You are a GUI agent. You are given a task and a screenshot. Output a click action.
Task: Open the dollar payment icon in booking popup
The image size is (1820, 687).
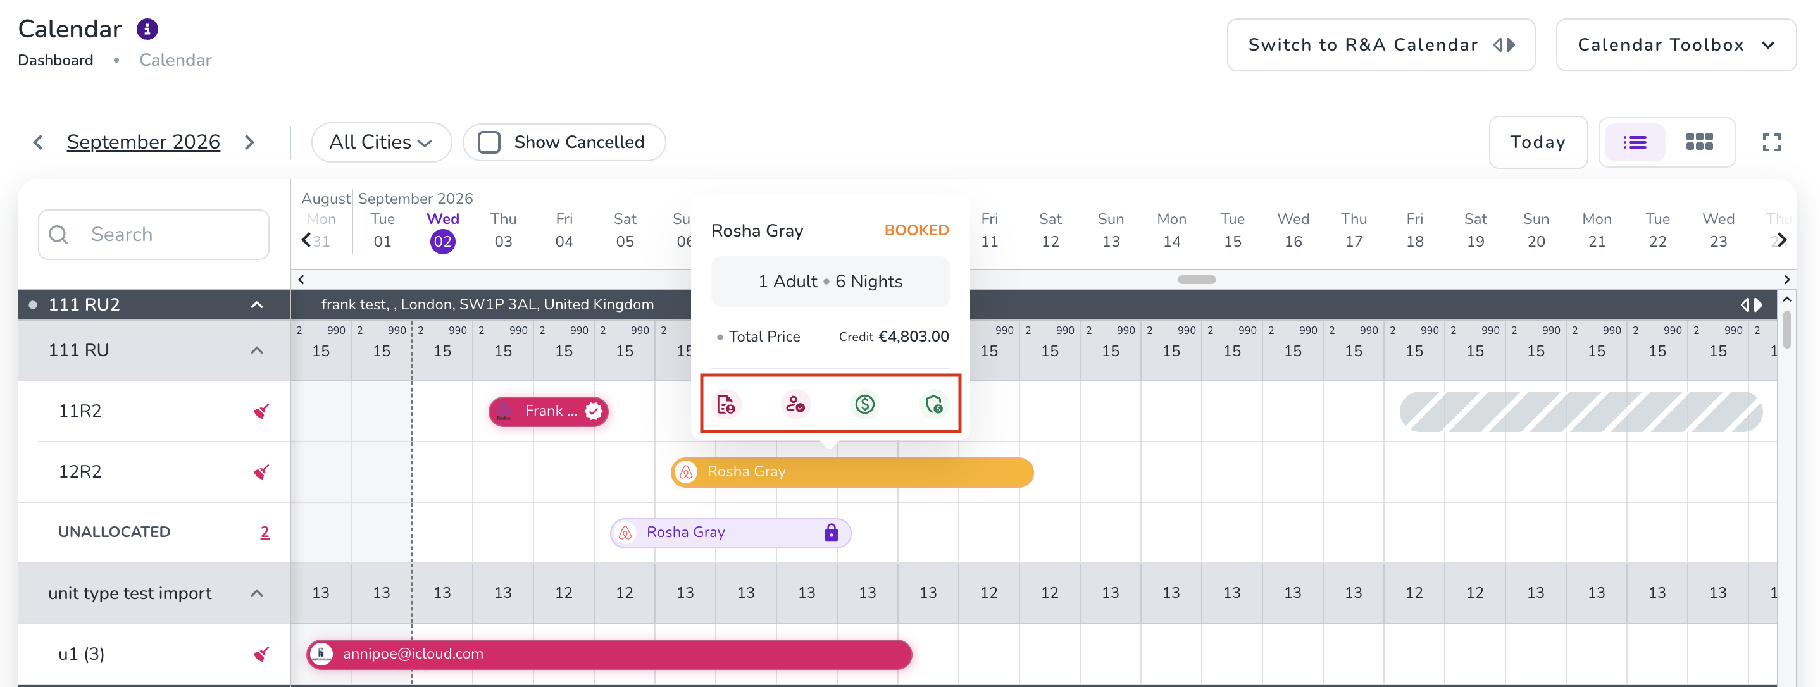click(x=865, y=404)
